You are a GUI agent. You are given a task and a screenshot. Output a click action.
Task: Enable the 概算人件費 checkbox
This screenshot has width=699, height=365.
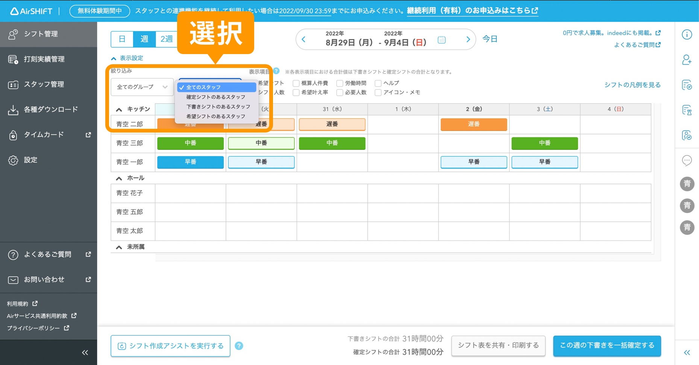(x=296, y=83)
